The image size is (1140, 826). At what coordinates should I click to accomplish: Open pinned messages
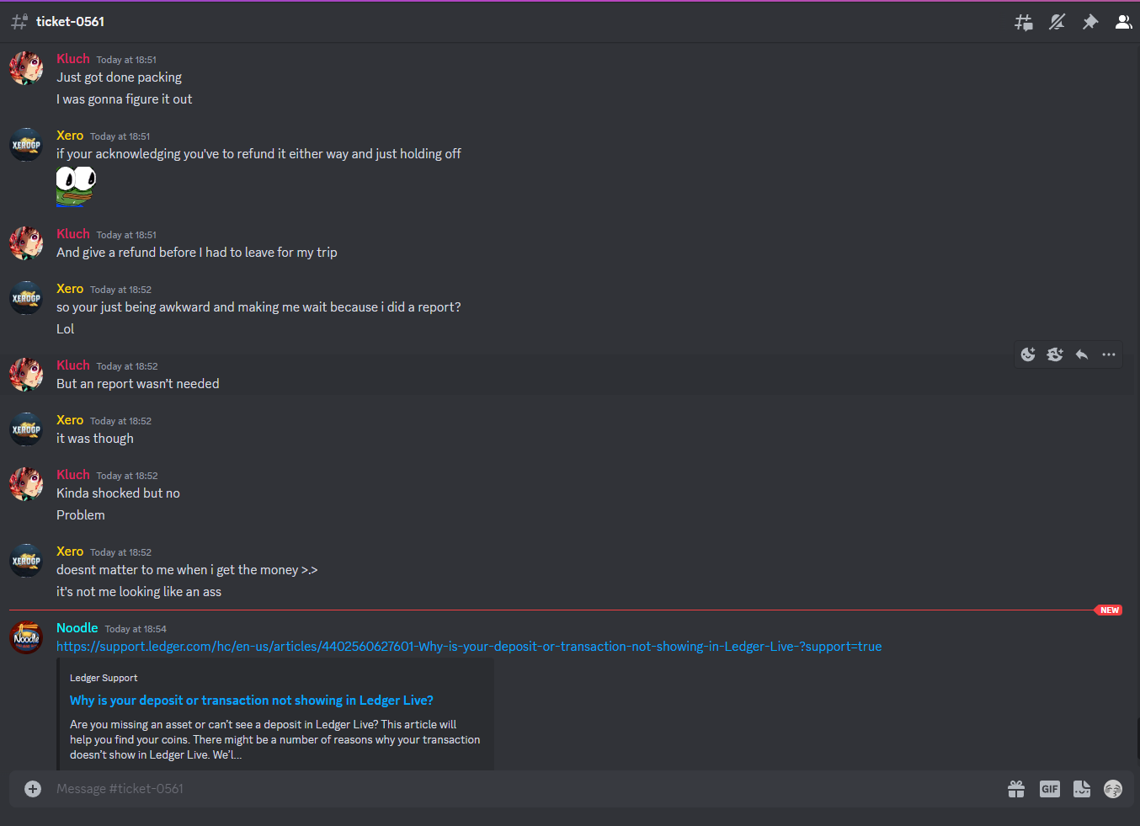click(1090, 22)
